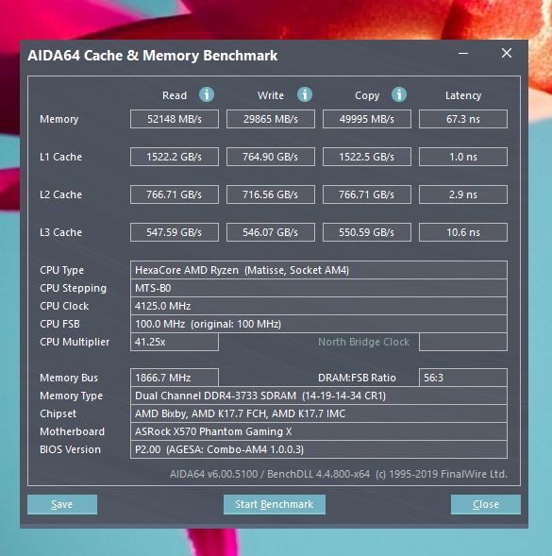Image resolution: width=552 pixels, height=556 pixels.
Task: Click the Memory Bus field 1866.7 MHz
Action: (175, 378)
